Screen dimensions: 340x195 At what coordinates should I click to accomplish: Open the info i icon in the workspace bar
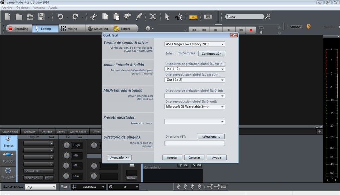148,28
